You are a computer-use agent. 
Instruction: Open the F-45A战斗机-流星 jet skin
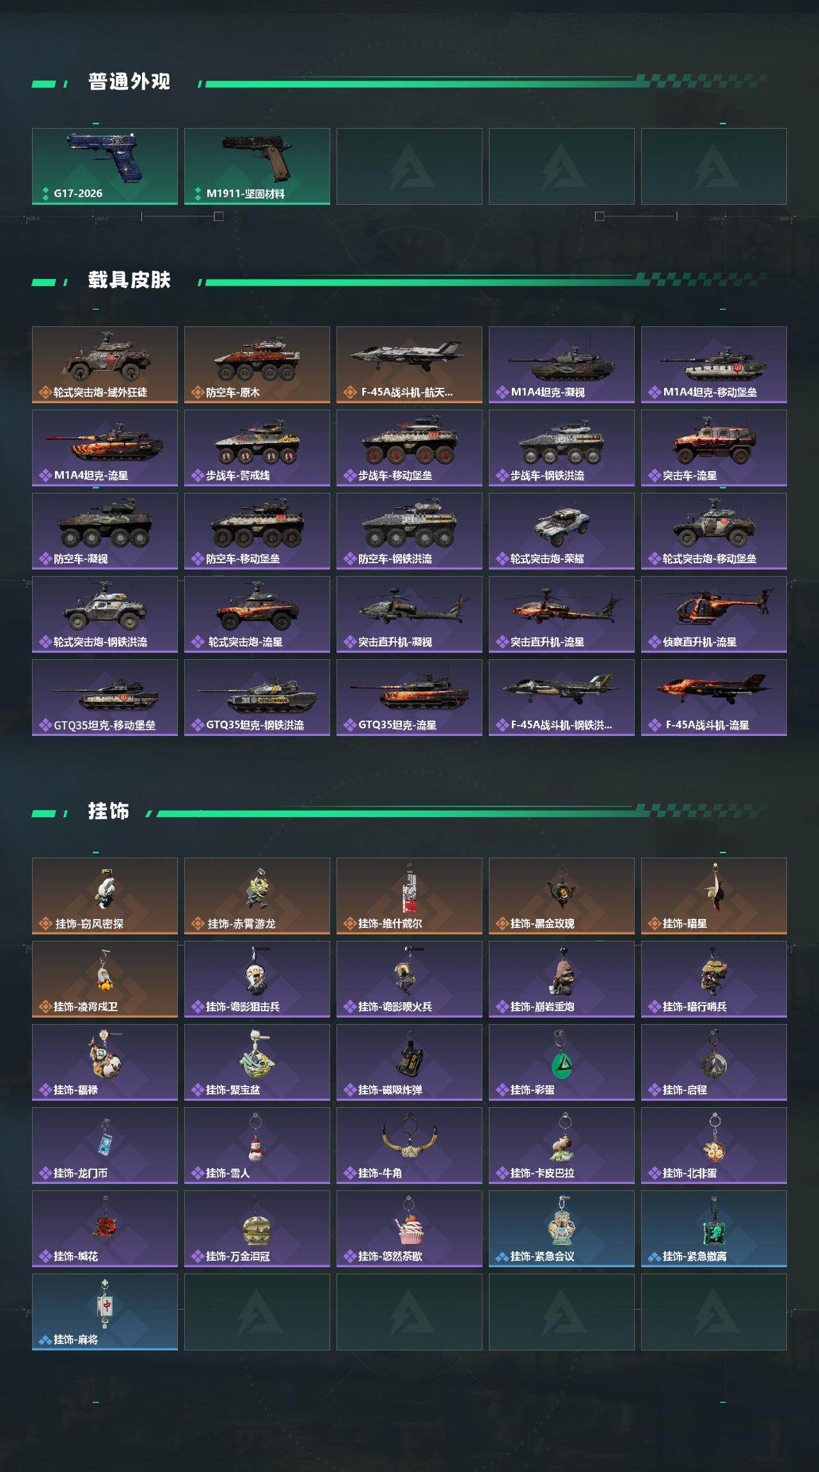coord(714,698)
